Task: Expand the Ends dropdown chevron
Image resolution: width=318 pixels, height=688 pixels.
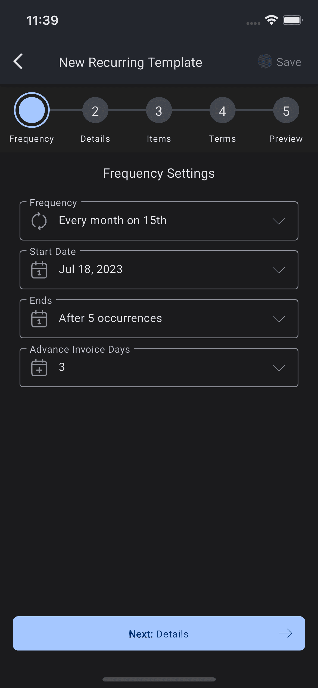Action: (x=279, y=319)
